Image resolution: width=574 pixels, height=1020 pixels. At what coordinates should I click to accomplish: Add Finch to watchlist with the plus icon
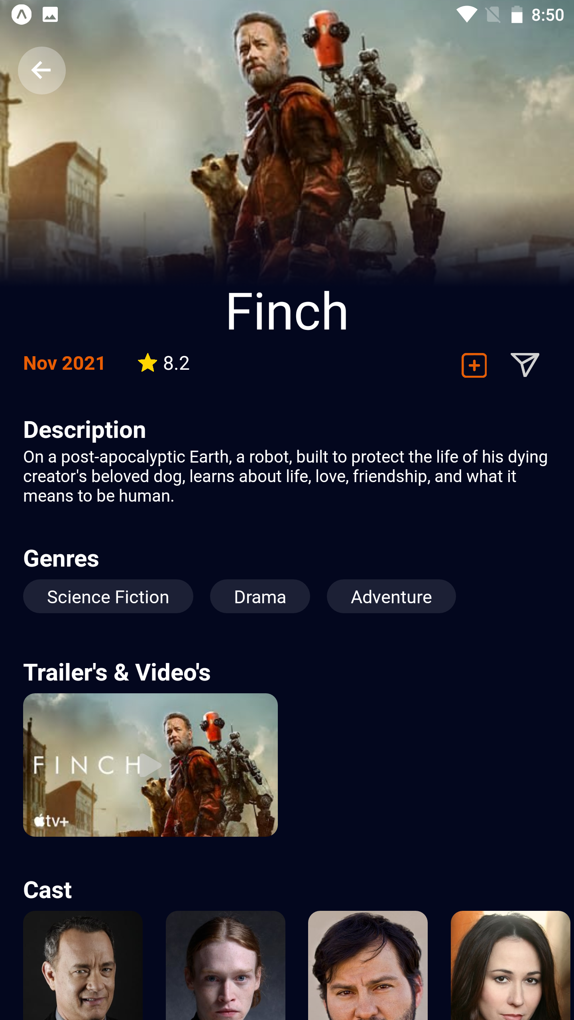[474, 365]
